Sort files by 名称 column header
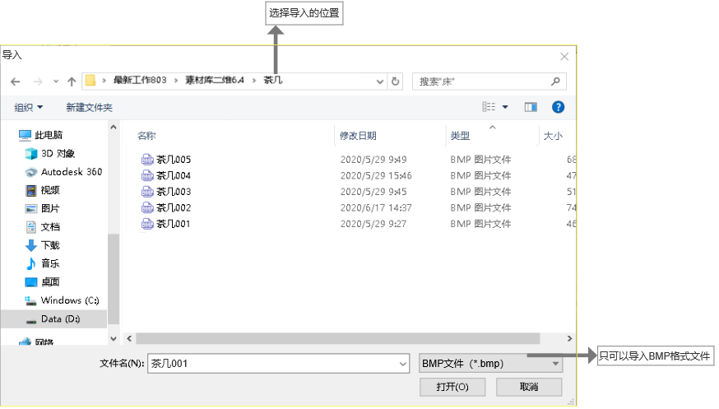Image resolution: width=719 pixels, height=409 pixels. pyautogui.click(x=146, y=136)
